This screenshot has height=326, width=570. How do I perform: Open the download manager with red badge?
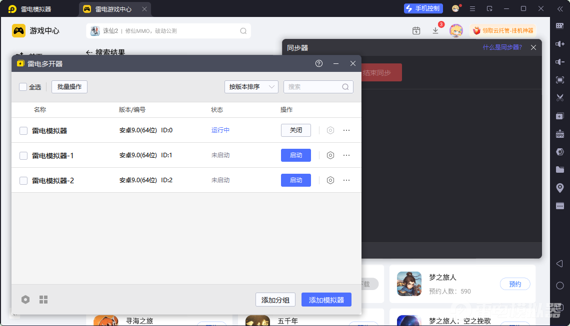(x=435, y=30)
